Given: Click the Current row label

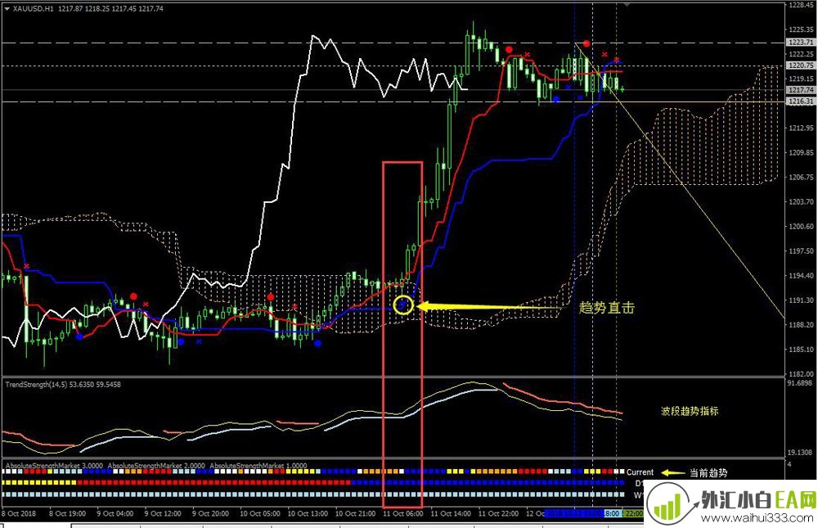Looking at the screenshot, I should click(640, 472).
